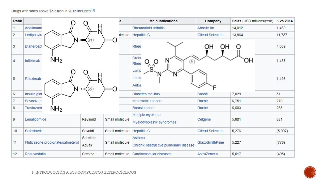Image resolution: width=325 pixels, height=183 pixels.
Task: Open the AstraZeneca company link
Action: tap(207, 154)
